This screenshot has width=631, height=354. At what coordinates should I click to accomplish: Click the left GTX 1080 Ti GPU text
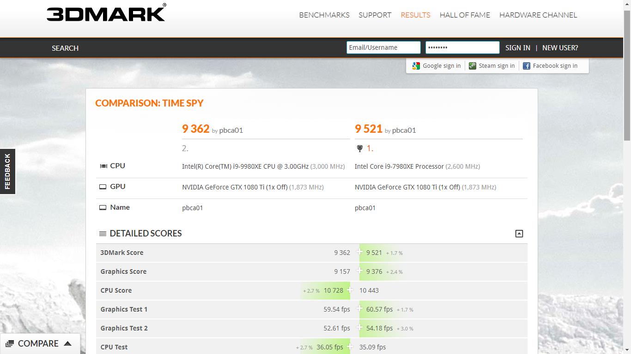235,187
